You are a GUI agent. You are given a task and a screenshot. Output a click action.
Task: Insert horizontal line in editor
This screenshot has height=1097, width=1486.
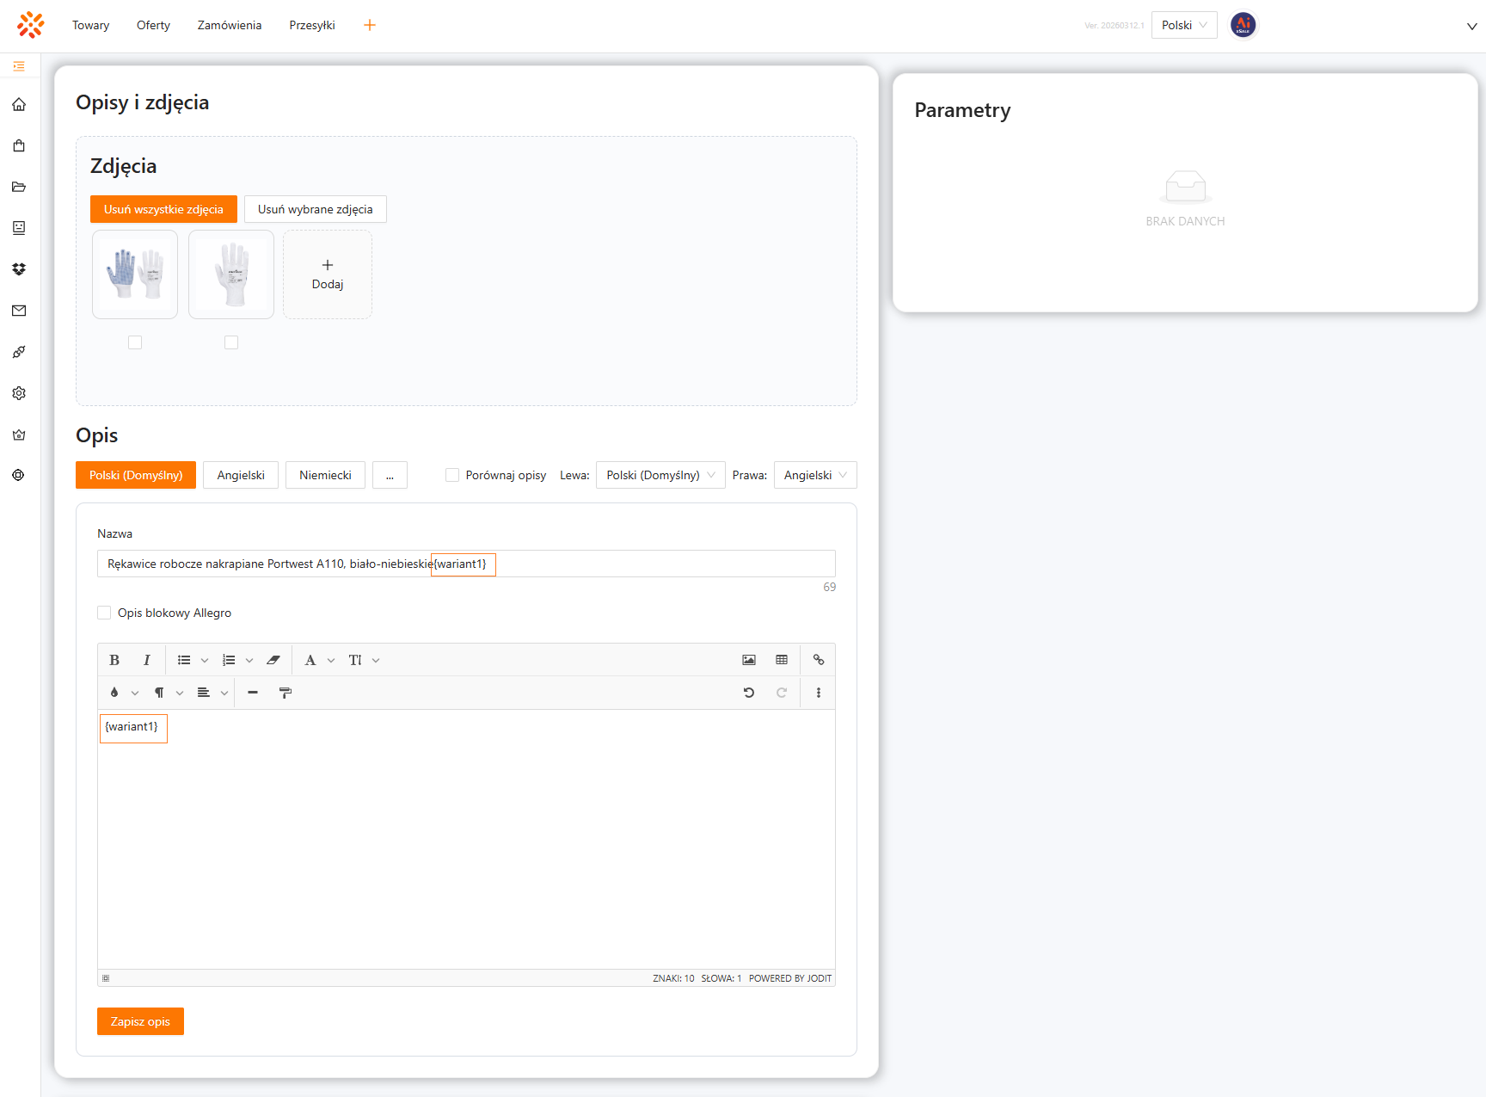pyautogui.click(x=253, y=693)
